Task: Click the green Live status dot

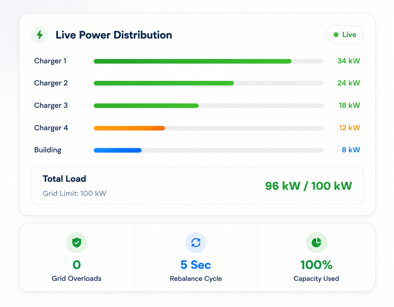Action: click(336, 35)
